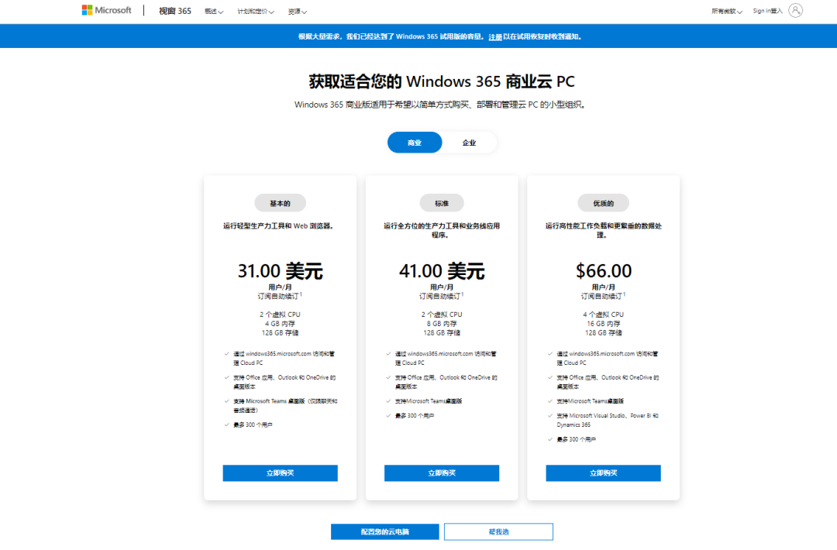
Task: Click the 优质的 plan badge label
Action: tap(603, 202)
